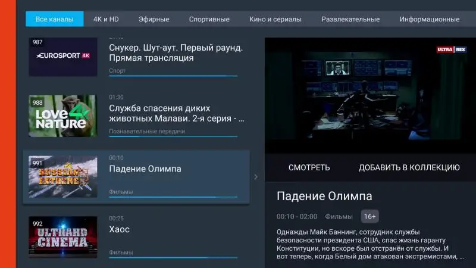The image size is (476, 268).
Task: Click channel number 992 badge
Action: [x=37, y=224]
